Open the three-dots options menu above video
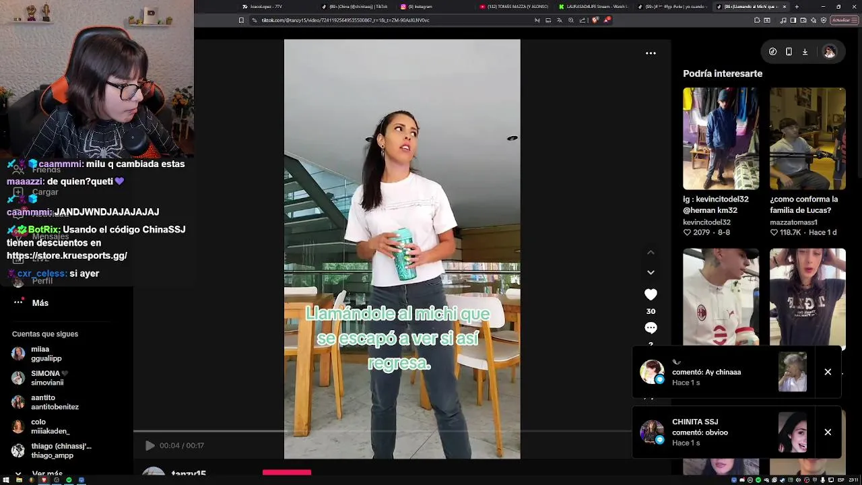This screenshot has height=485, width=862. point(651,53)
